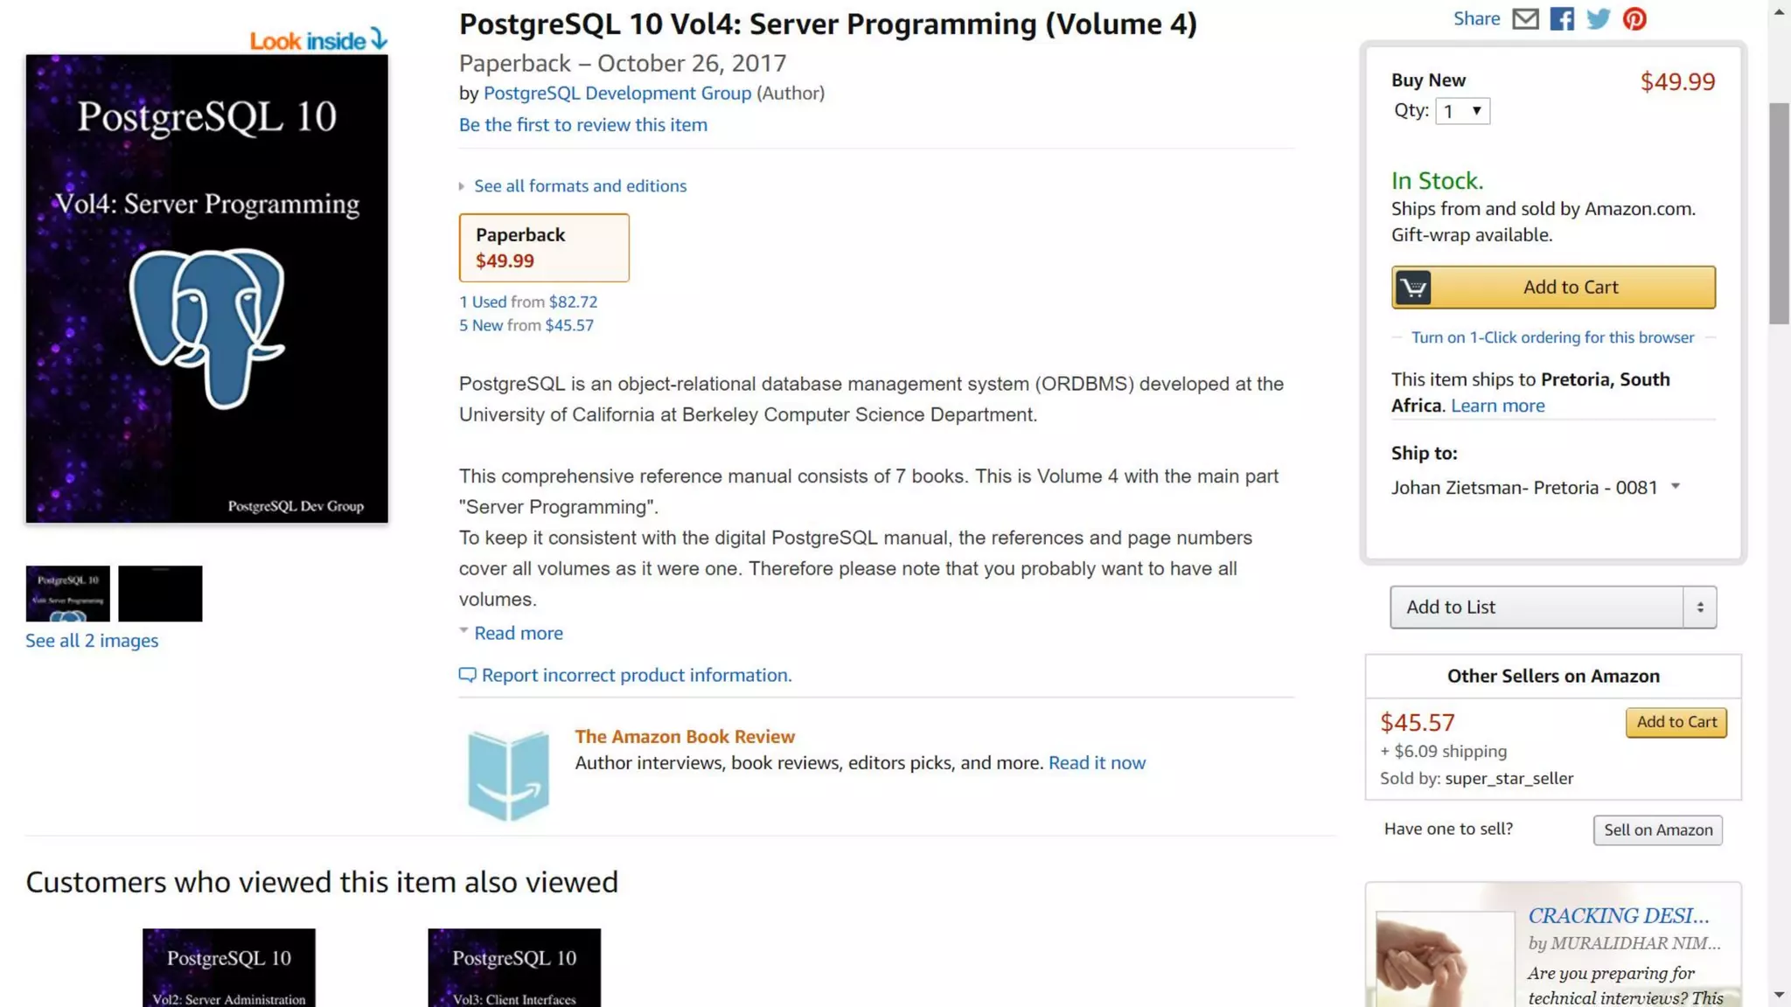Open the Qty quantity dropdown
Image resolution: width=1791 pixels, height=1007 pixels.
1462,111
